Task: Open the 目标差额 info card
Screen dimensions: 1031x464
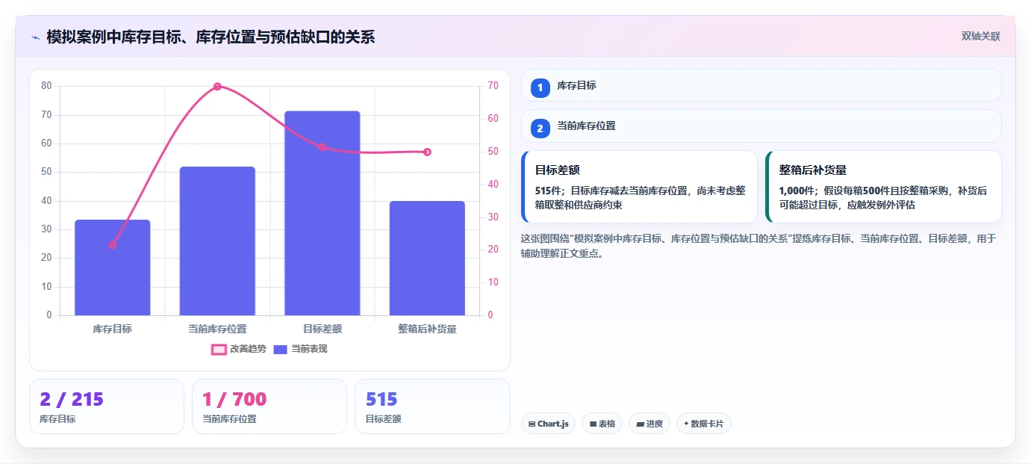Action: pyautogui.click(x=639, y=187)
